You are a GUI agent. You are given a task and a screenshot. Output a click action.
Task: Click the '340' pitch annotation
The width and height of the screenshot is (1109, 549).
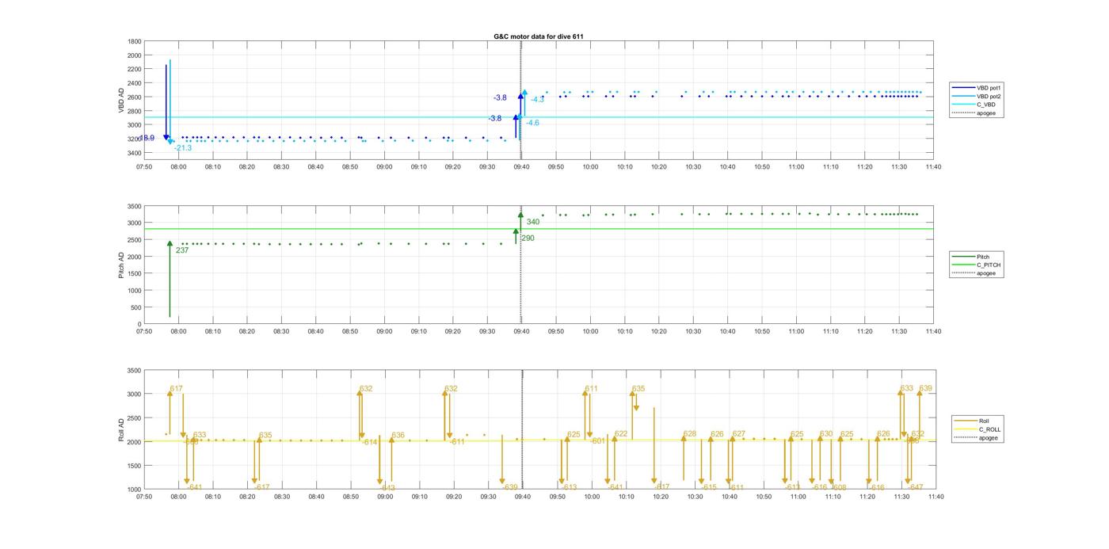point(533,223)
